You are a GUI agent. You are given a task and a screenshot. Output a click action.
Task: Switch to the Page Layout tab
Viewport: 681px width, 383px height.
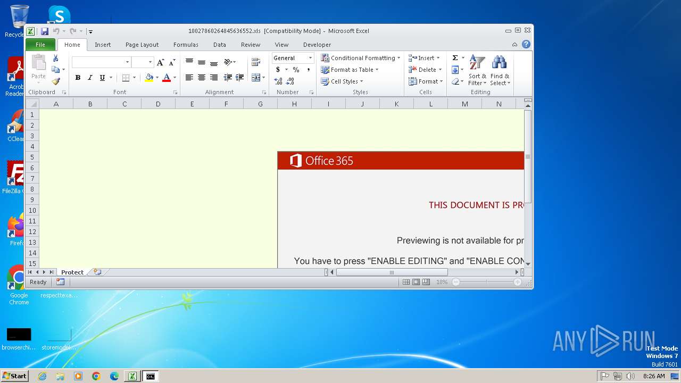click(142, 45)
